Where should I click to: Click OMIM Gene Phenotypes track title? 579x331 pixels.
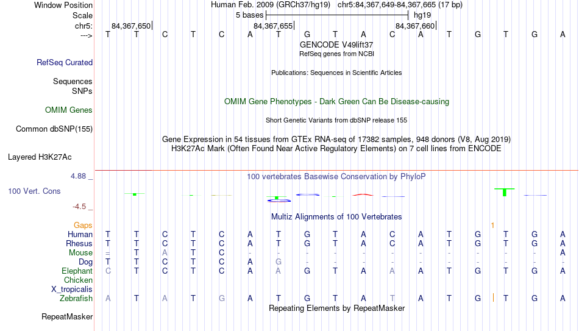pyautogui.click(x=336, y=102)
